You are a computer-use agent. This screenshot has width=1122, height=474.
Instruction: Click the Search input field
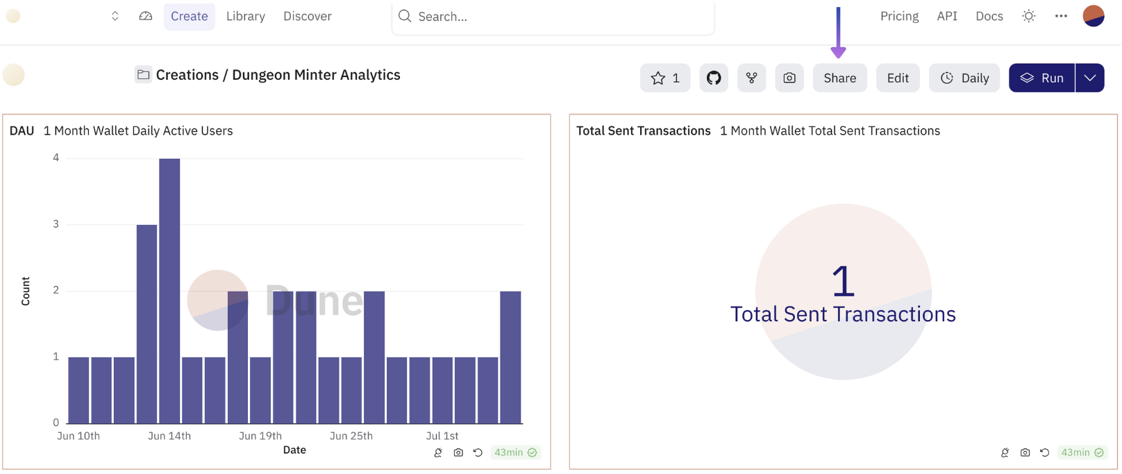click(555, 17)
